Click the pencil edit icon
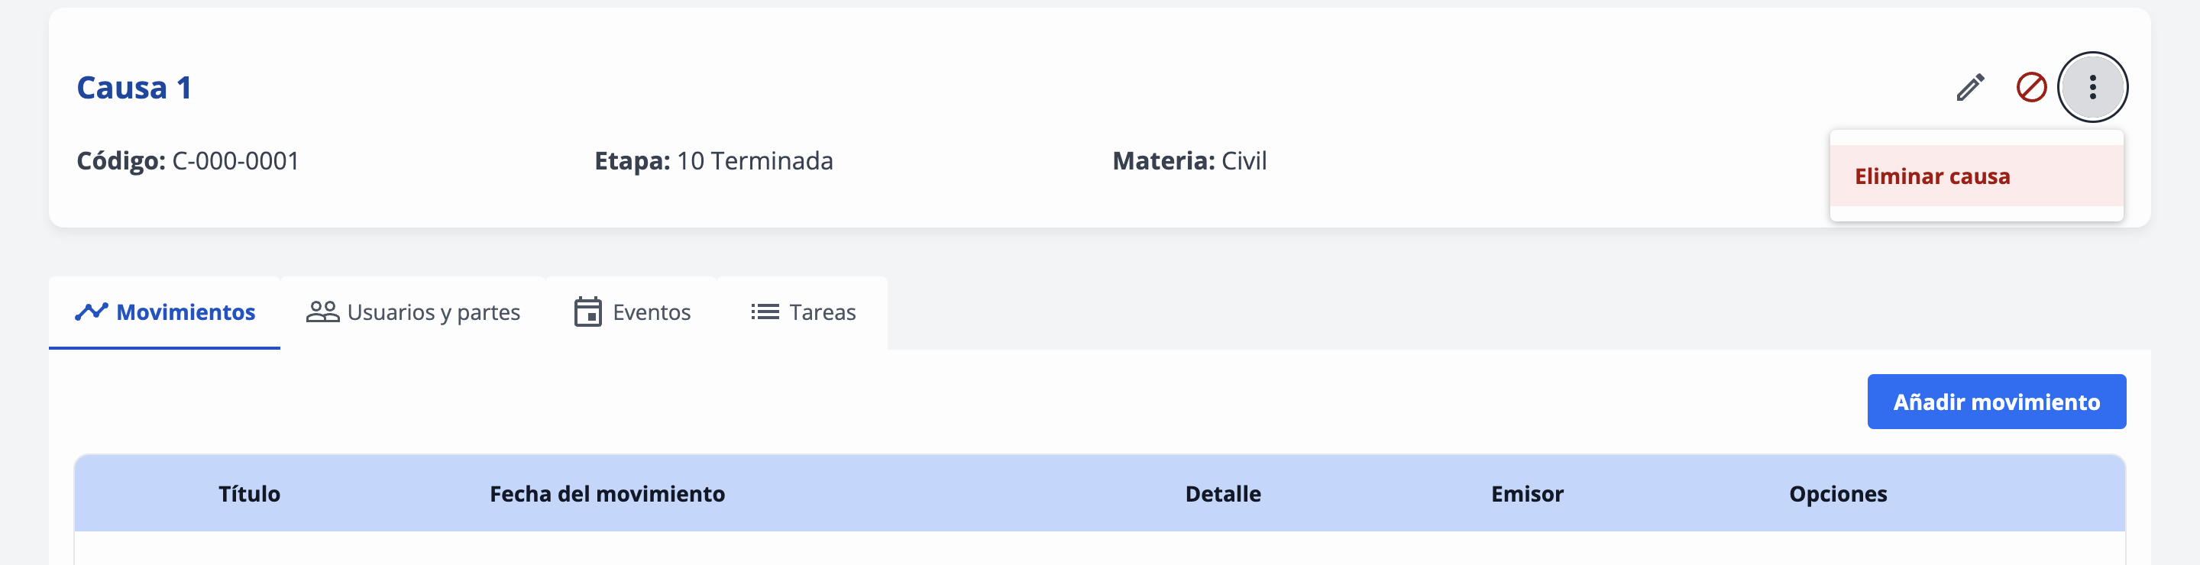The height and width of the screenshot is (565, 2200). pyautogui.click(x=1970, y=87)
